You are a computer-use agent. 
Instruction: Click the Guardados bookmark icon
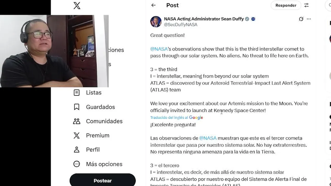77,107
